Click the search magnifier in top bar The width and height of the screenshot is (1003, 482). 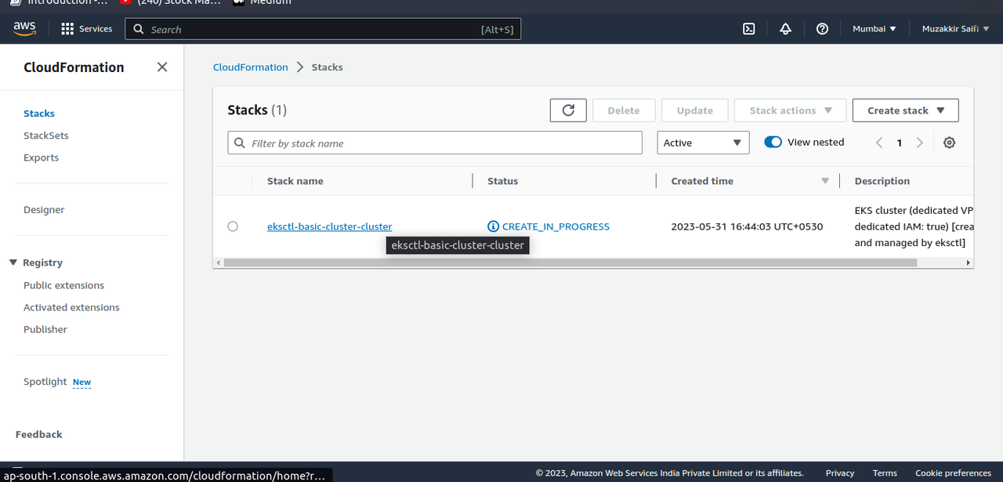click(x=139, y=29)
